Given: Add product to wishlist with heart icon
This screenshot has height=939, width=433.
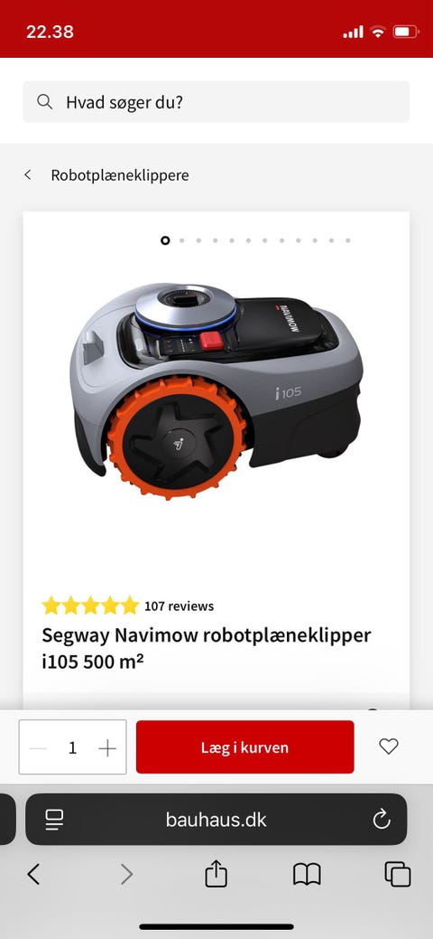Looking at the screenshot, I should 389,747.
